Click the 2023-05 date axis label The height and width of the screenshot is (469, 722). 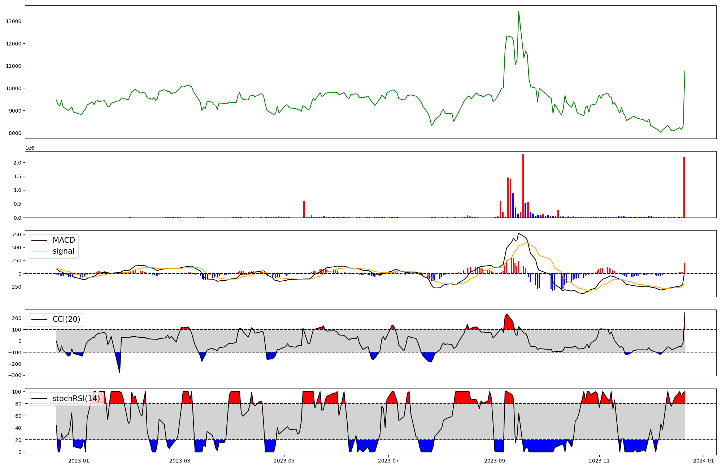click(284, 461)
